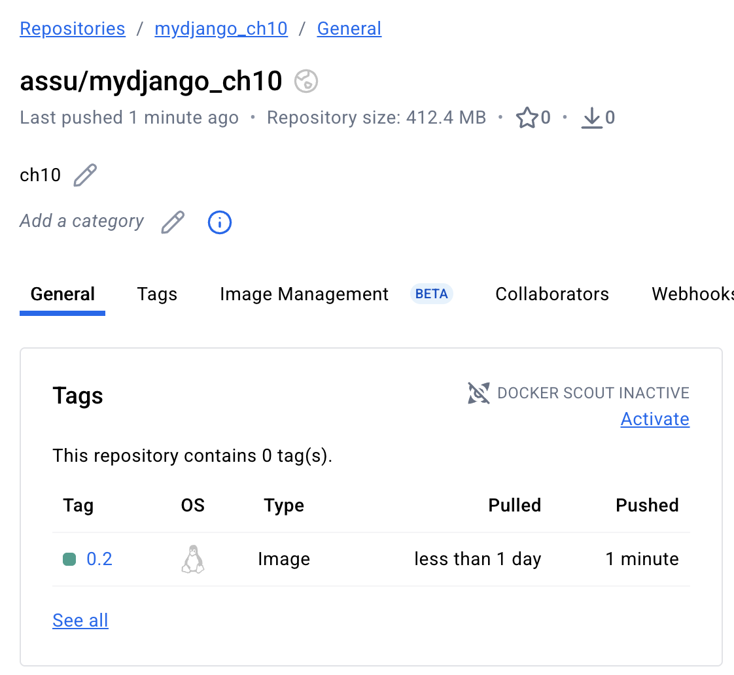Screen dimensions: 734x675
Task: Click the See all tags link
Action: 80,621
